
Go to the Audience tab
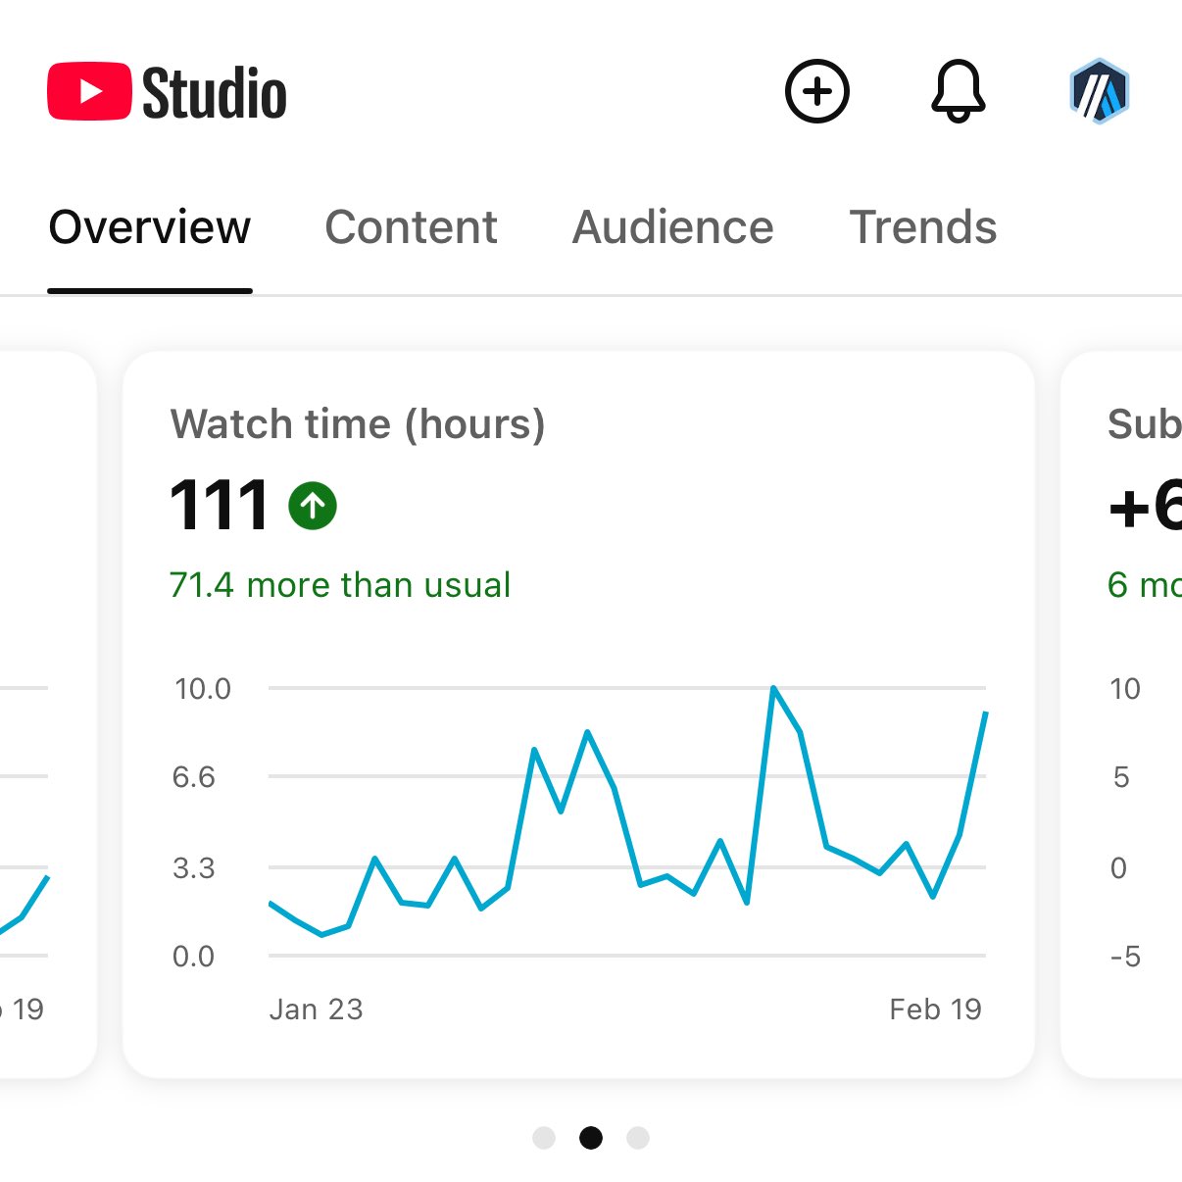point(672,227)
